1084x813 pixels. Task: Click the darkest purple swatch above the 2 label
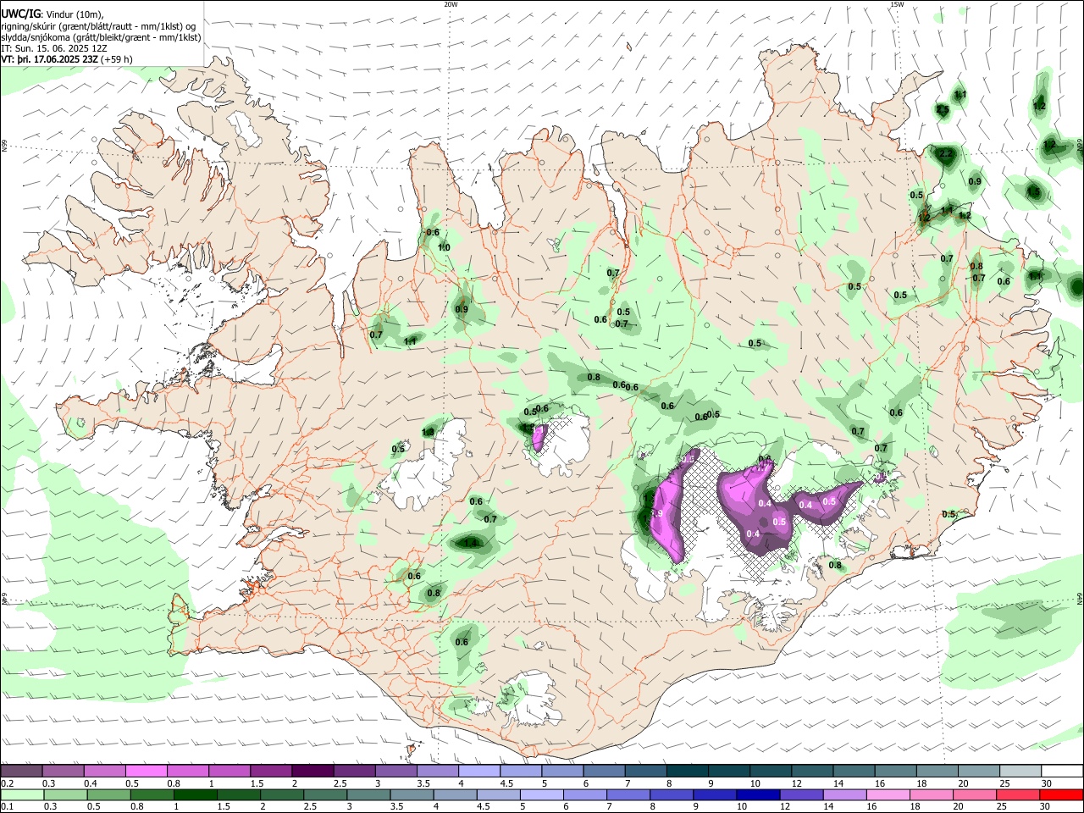pos(312,772)
